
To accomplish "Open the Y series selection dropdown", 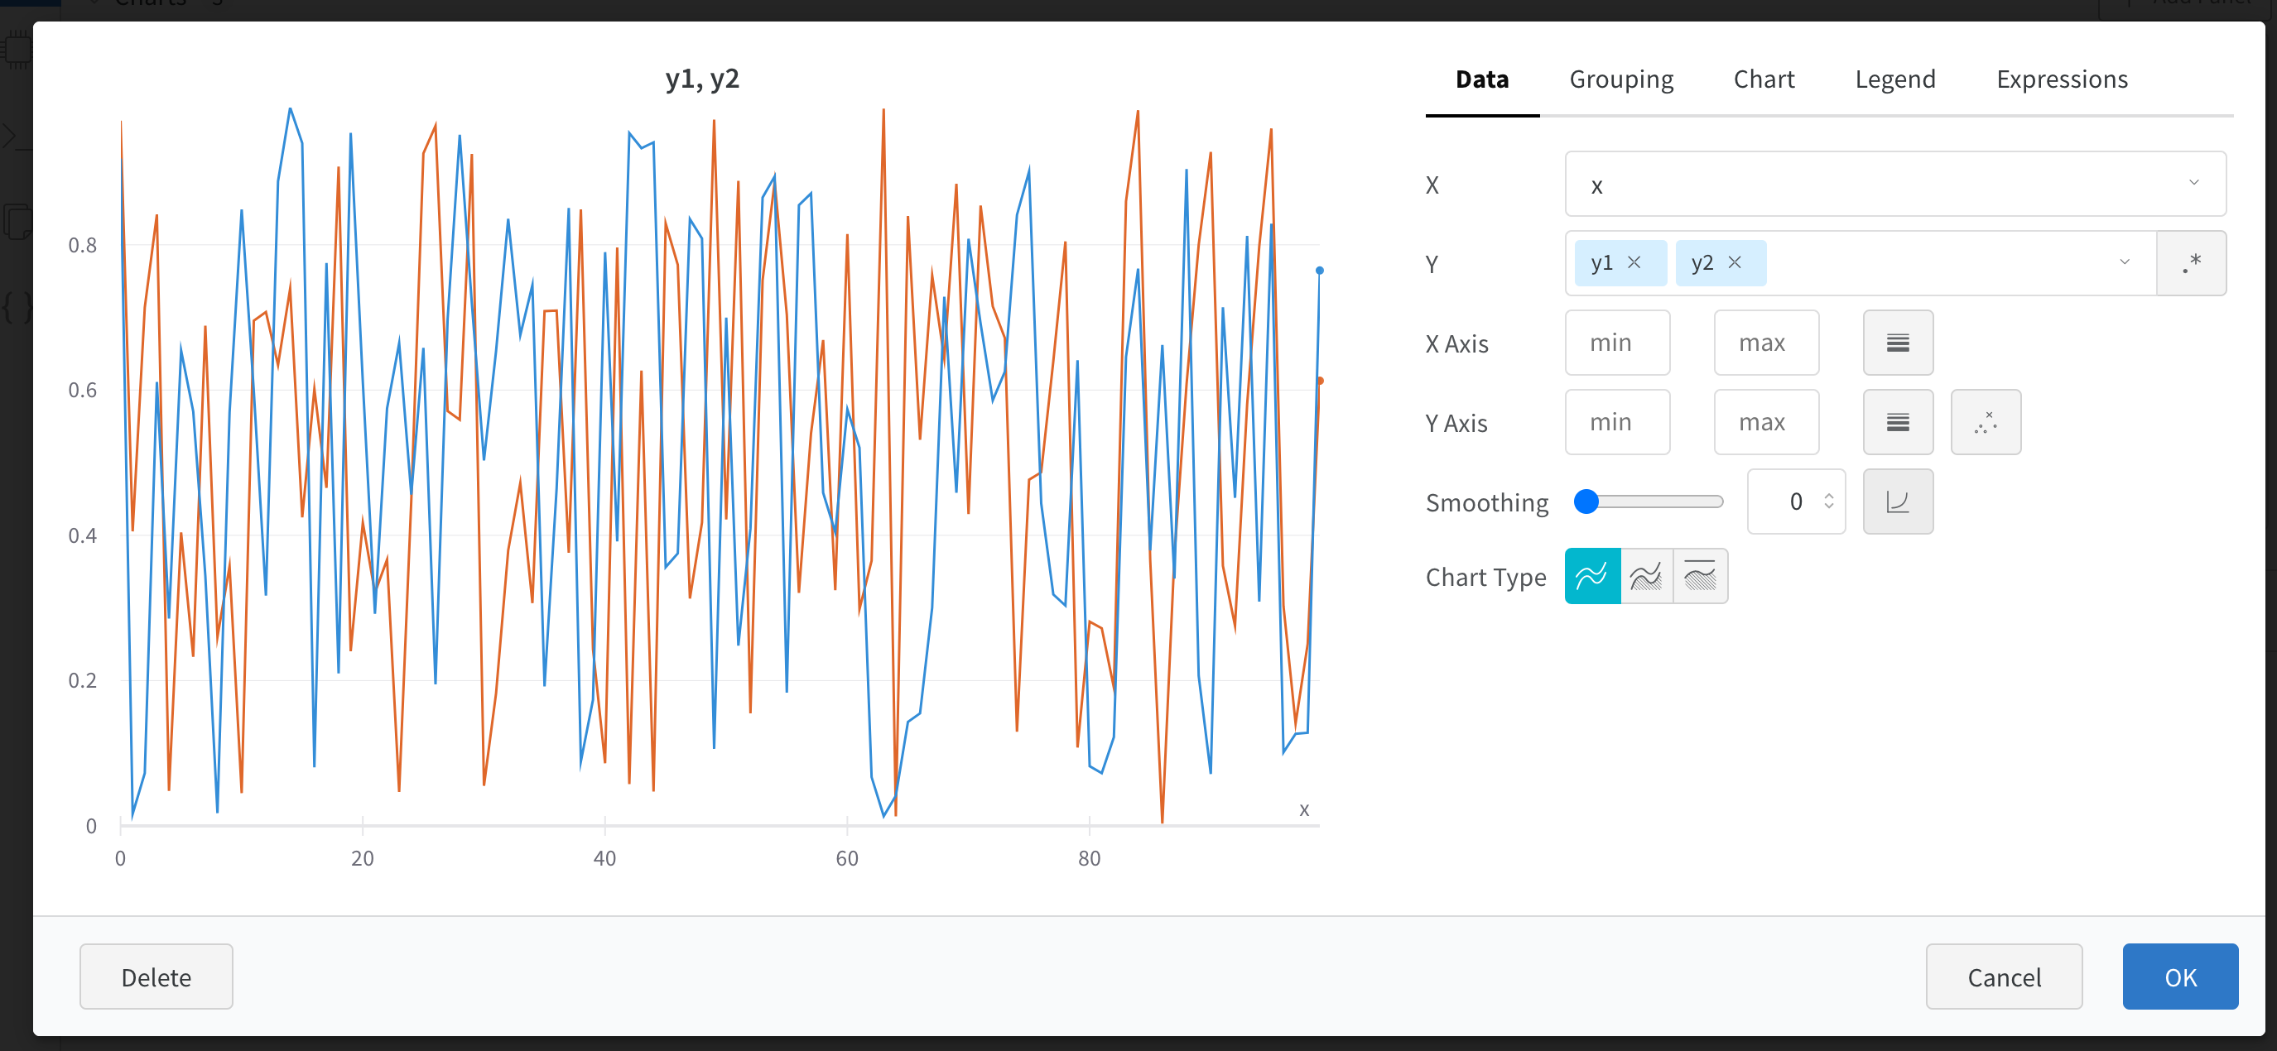I will click(2125, 262).
